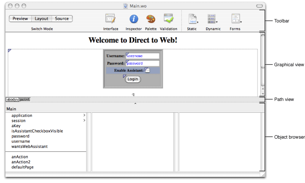Switch to Preview mode
Screen dimensions: 305x183
click(x=20, y=19)
